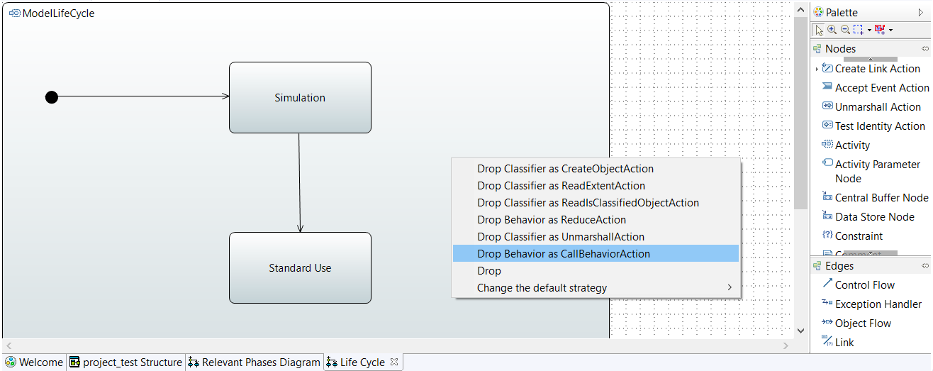The height and width of the screenshot is (371, 933).
Task: Click the diagram horizontal scrollbar right arrow
Action: (x=785, y=345)
